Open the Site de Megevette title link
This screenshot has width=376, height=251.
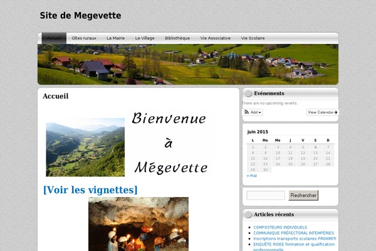tap(80, 16)
